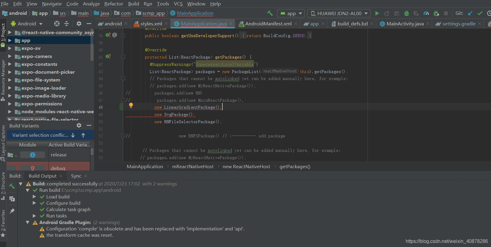Hide the Build Variants panel

(89, 125)
